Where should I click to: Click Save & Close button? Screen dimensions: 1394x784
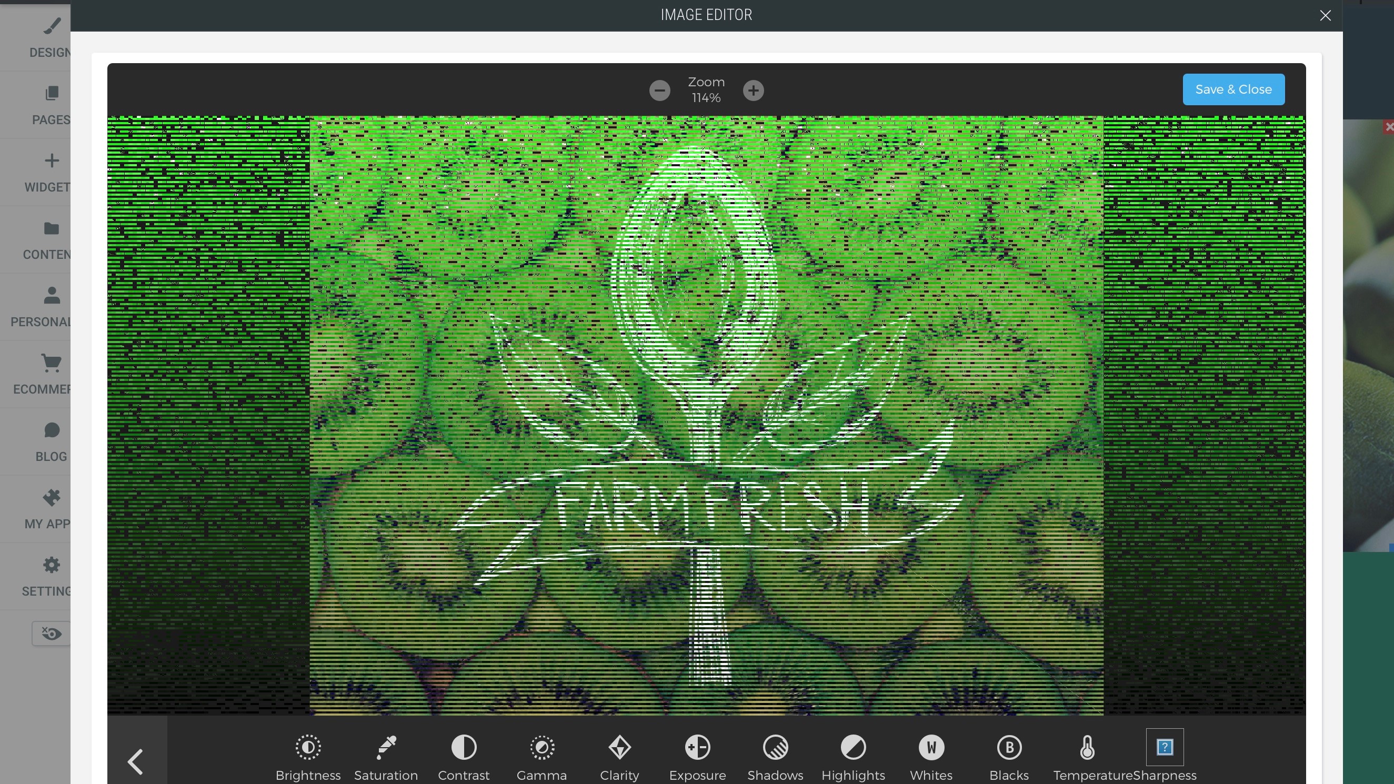[x=1234, y=89]
